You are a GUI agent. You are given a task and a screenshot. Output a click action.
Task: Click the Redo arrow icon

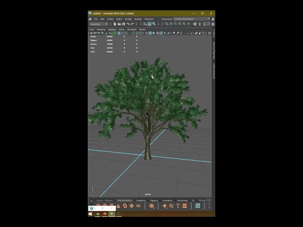pos(133,24)
